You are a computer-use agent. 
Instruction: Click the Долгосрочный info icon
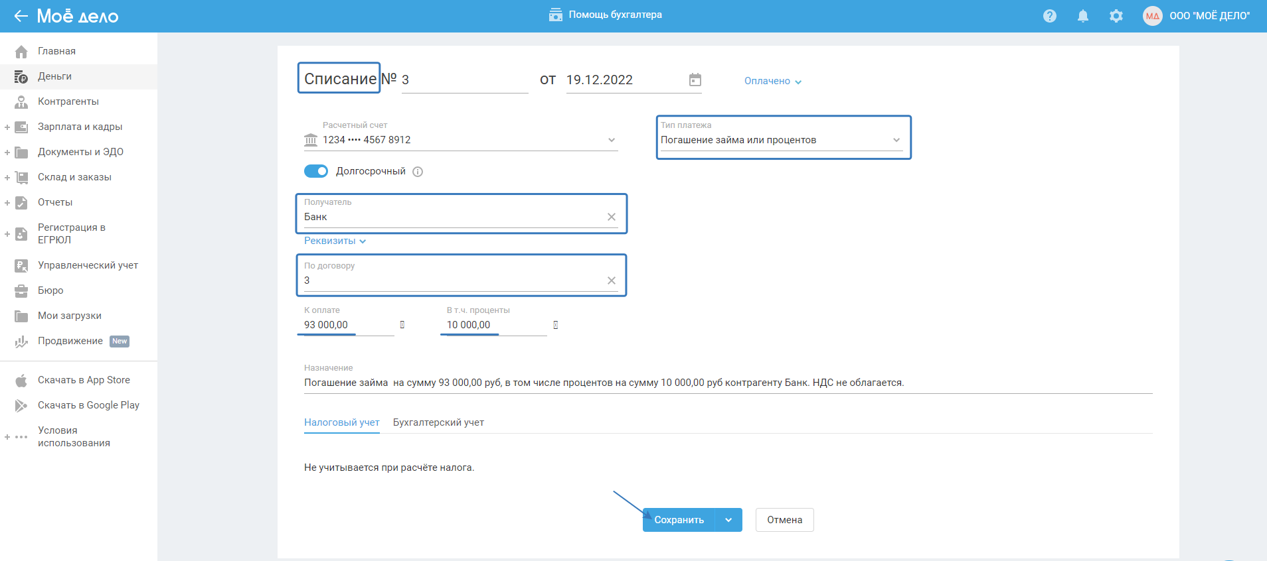coord(418,172)
